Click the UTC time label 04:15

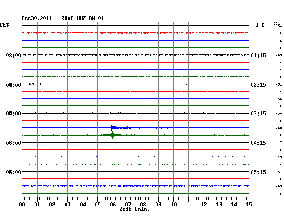coord(258,143)
